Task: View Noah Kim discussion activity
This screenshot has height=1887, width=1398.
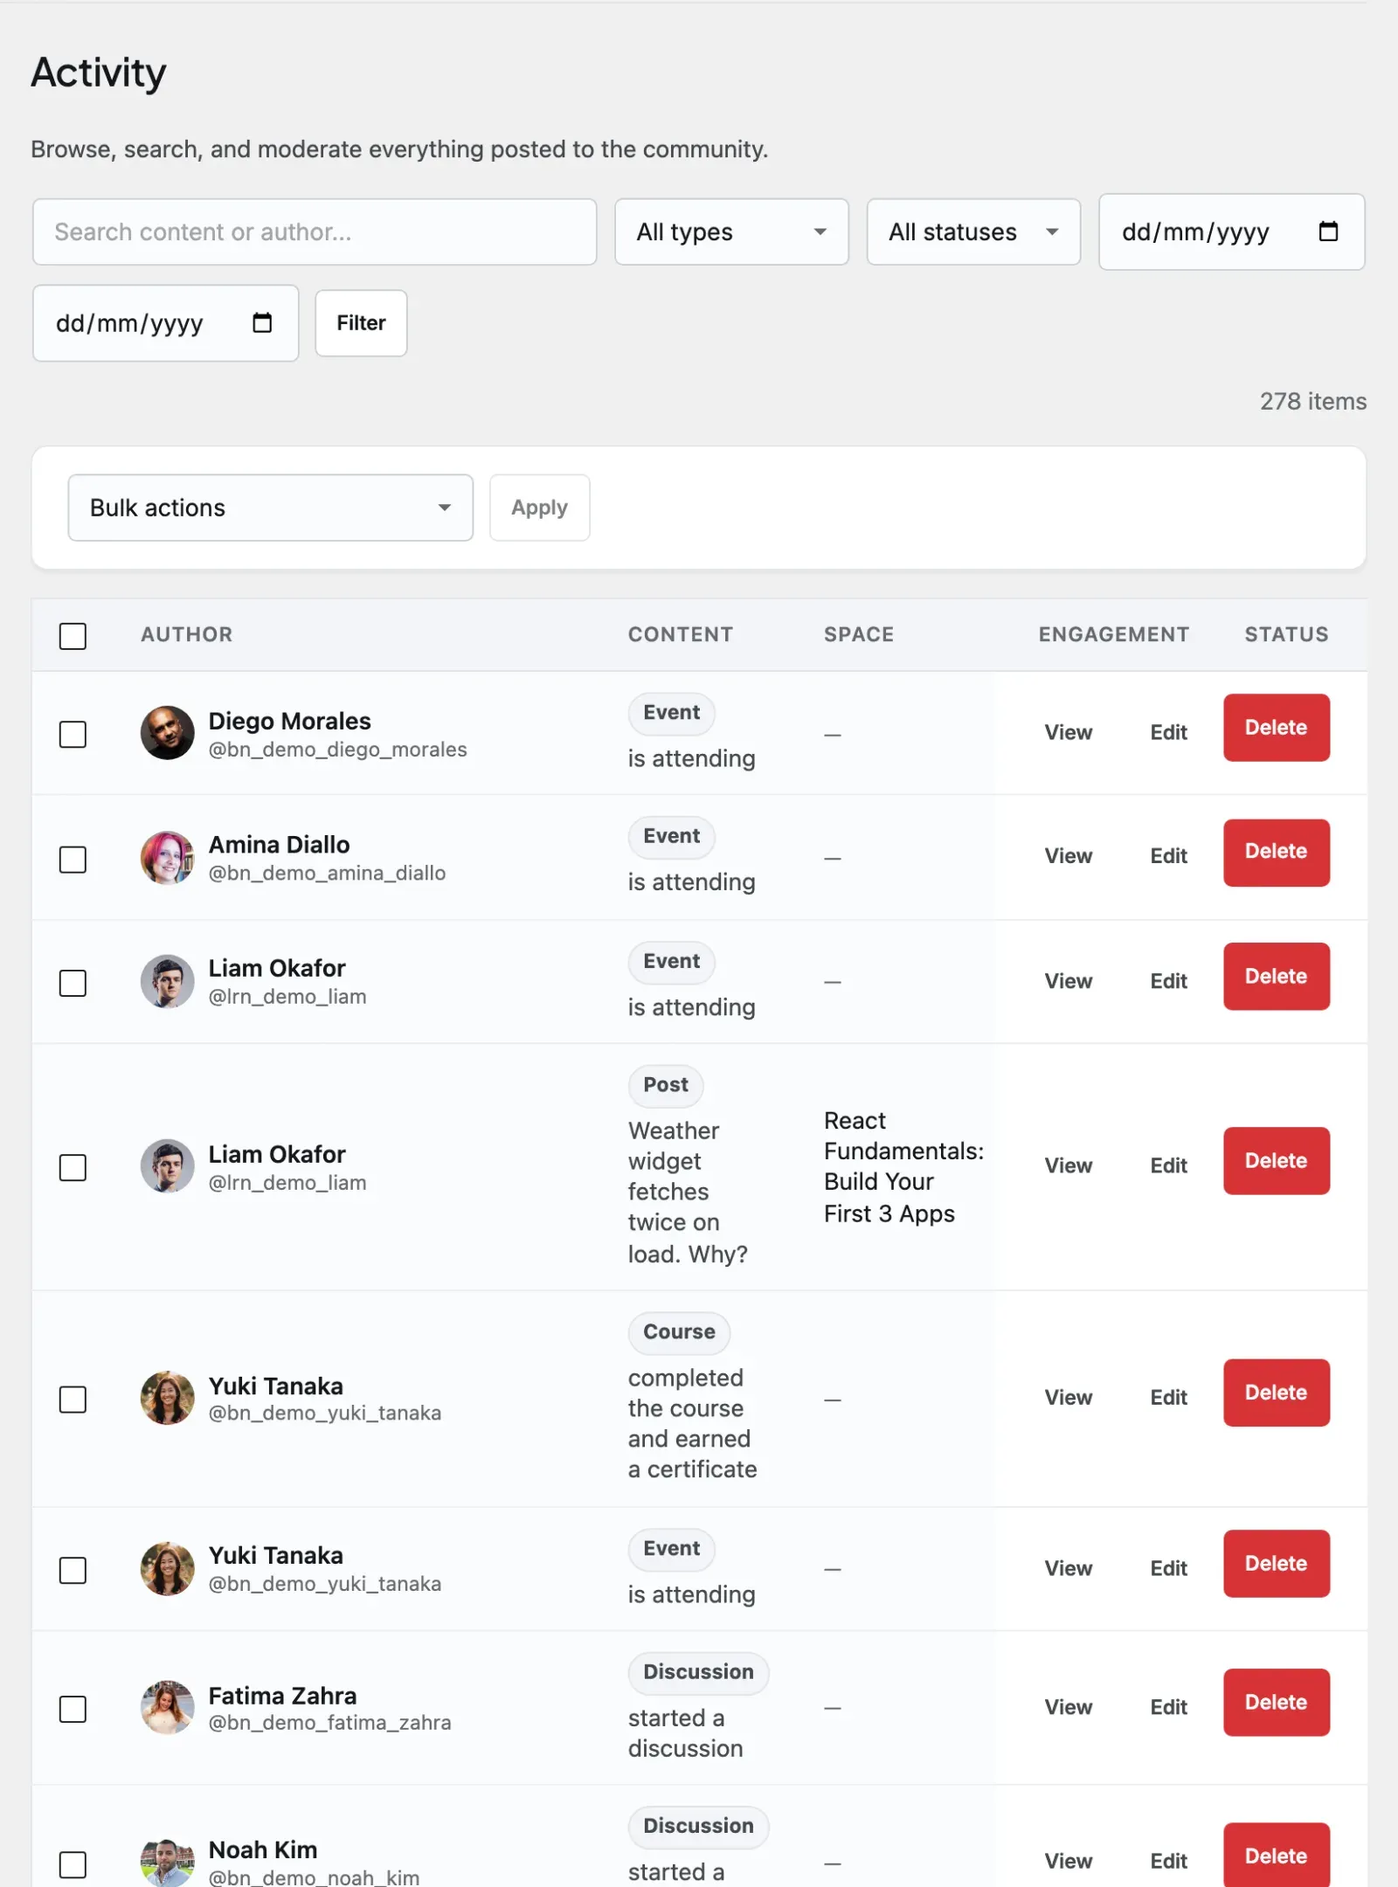Action: click(x=1068, y=1861)
